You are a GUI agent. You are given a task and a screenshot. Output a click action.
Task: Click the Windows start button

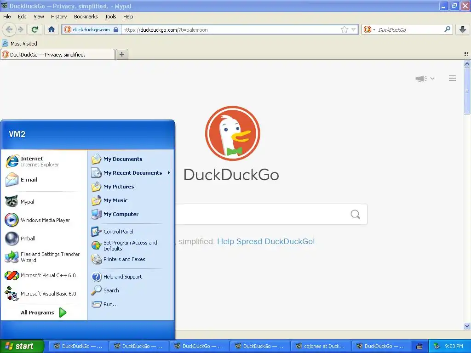coord(22,346)
